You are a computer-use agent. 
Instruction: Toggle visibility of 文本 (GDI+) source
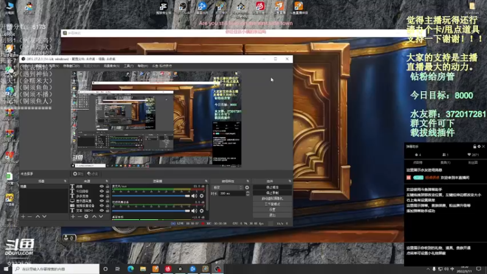point(102,210)
